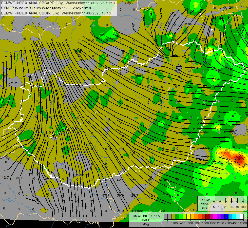The image size is (248, 228).
Task: Click the 31.9 value on the map
Action: 49,179
